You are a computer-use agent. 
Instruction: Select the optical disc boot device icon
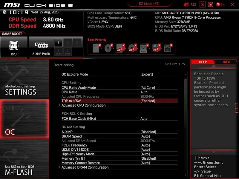(108, 48)
